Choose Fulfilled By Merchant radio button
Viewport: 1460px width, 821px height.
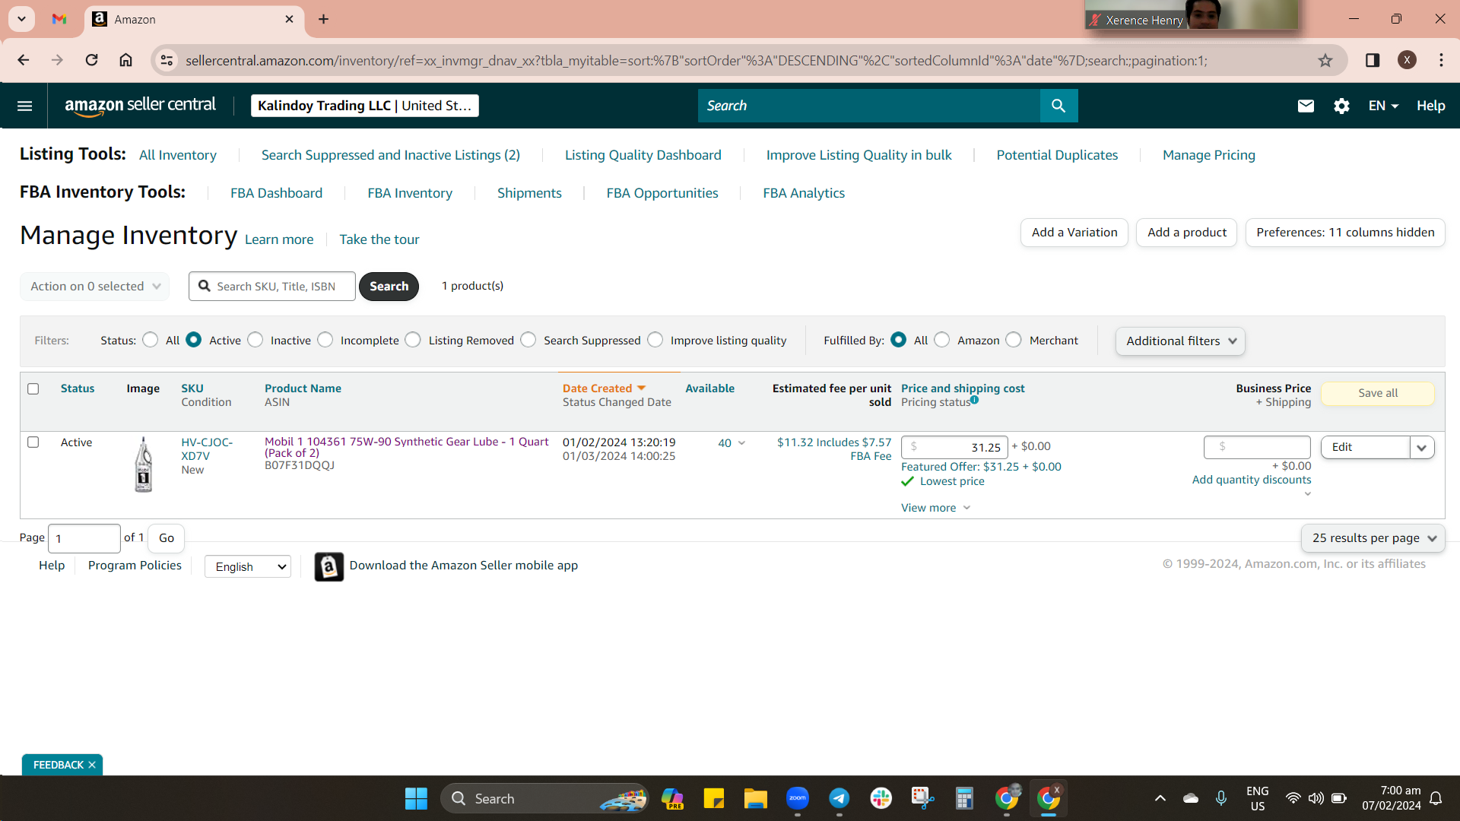point(1014,340)
